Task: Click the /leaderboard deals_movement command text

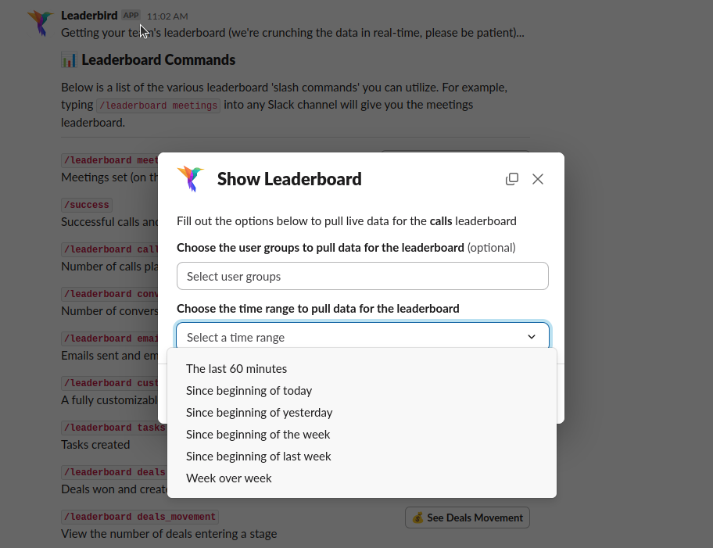Action: tap(140, 517)
